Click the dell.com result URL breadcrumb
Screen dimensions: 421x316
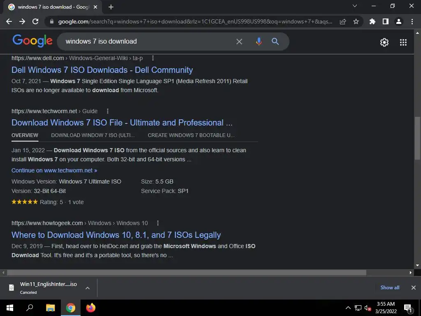point(77,58)
